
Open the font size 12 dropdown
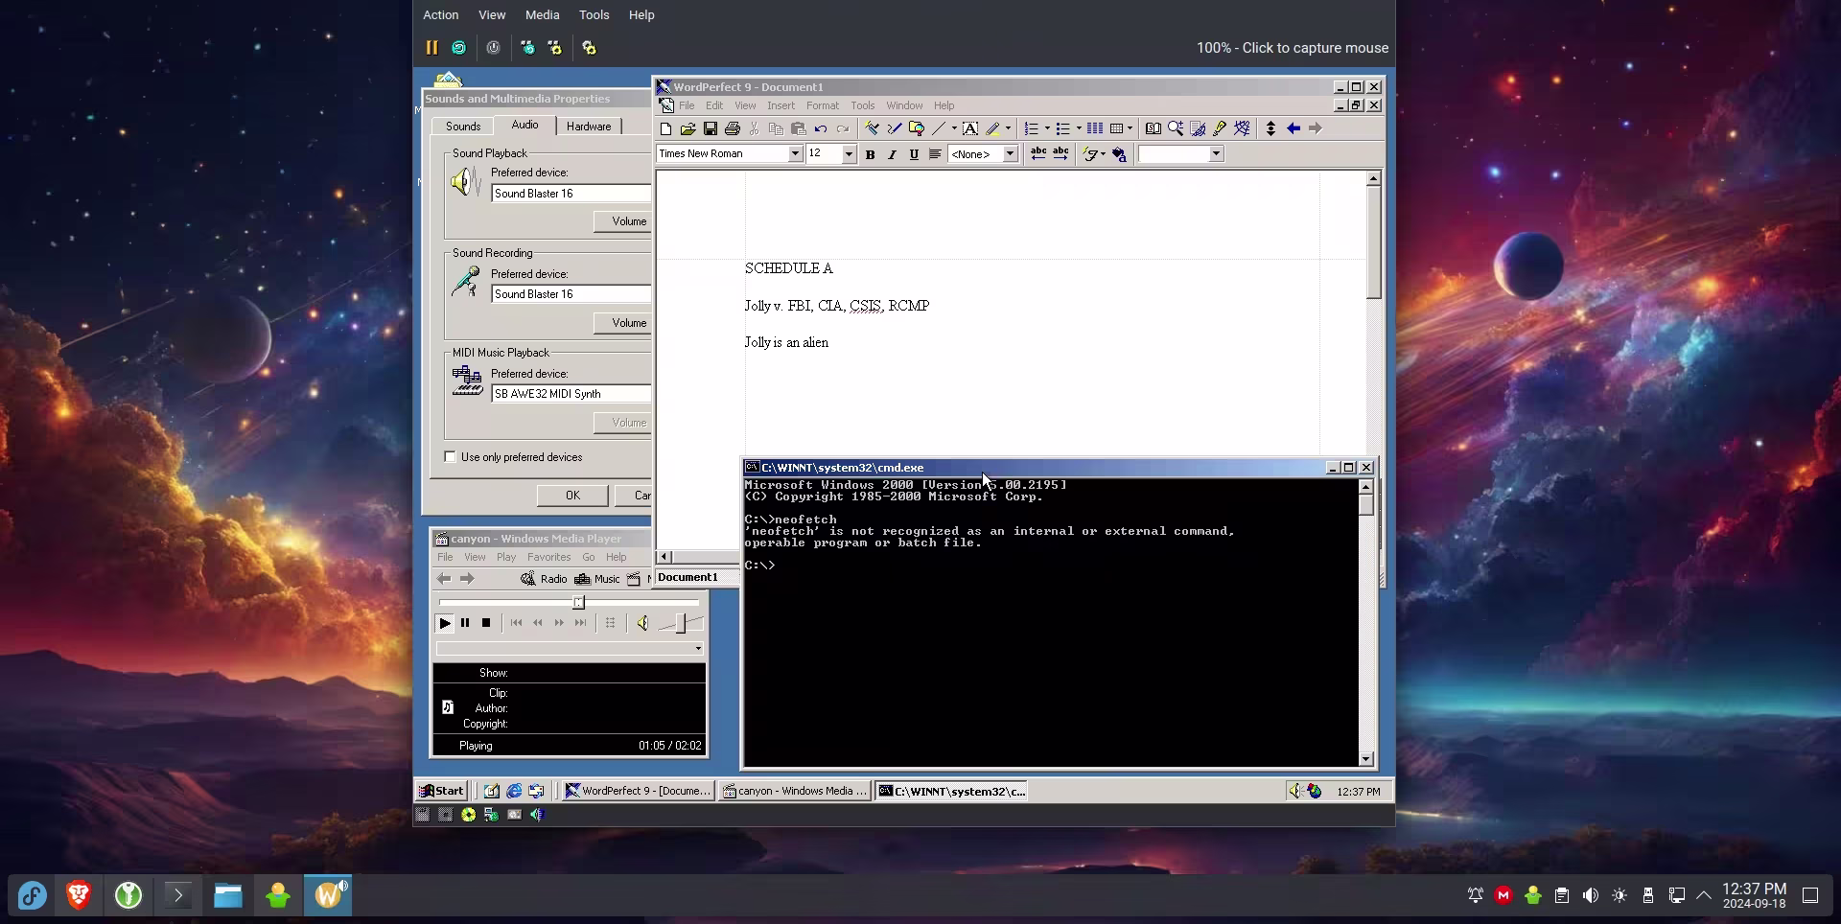click(849, 154)
